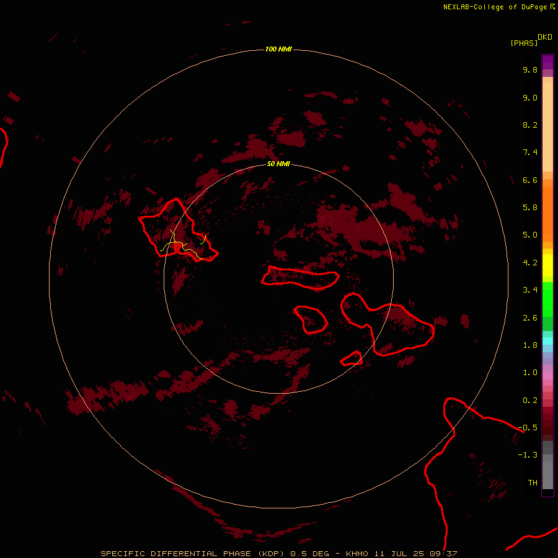The height and width of the screenshot is (558, 558).
Task: Select the 1.0 value on color scale
Action: (530, 373)
